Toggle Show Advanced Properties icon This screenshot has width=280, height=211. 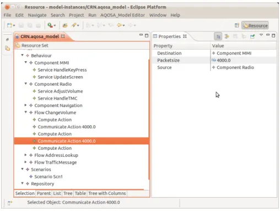pyautogui.click(x=227, y=36)
